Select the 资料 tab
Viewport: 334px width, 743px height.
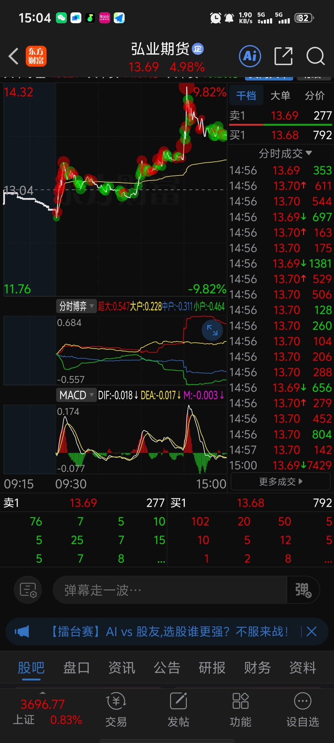coord(302,667)
